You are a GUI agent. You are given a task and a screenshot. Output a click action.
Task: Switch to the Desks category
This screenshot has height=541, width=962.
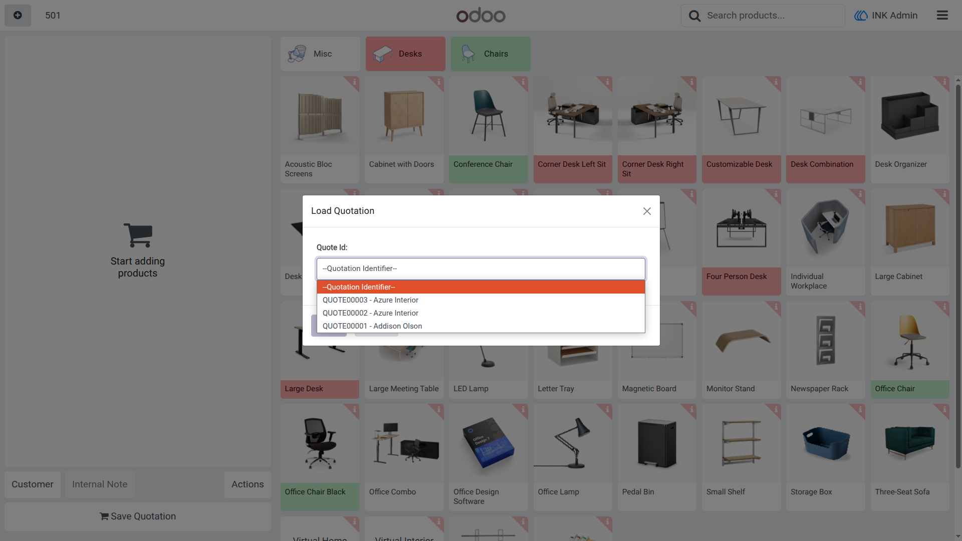tap(405, 54)
